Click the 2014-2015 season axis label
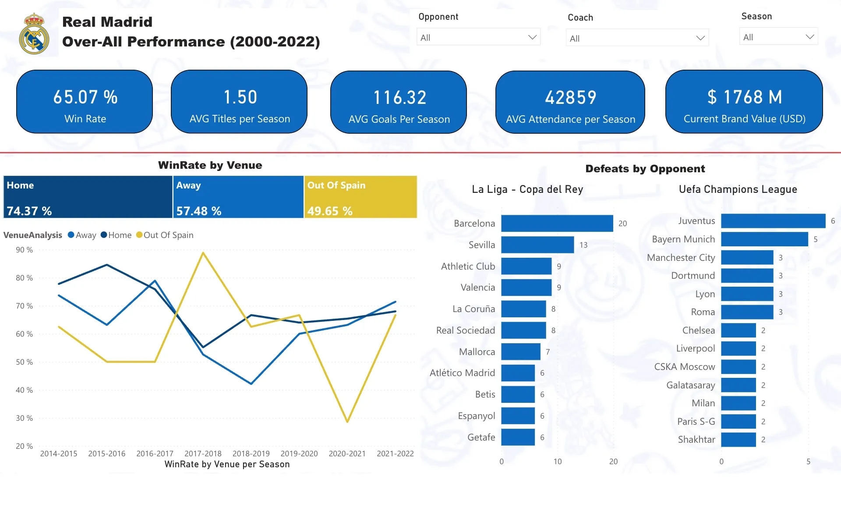 tap(59, 454)
